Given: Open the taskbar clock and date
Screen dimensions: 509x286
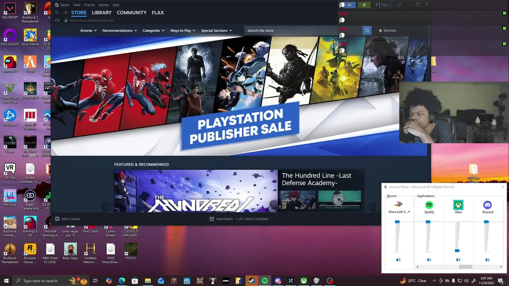Looking at the screenshot, I should pyautogui.click(x=486, y=281).
